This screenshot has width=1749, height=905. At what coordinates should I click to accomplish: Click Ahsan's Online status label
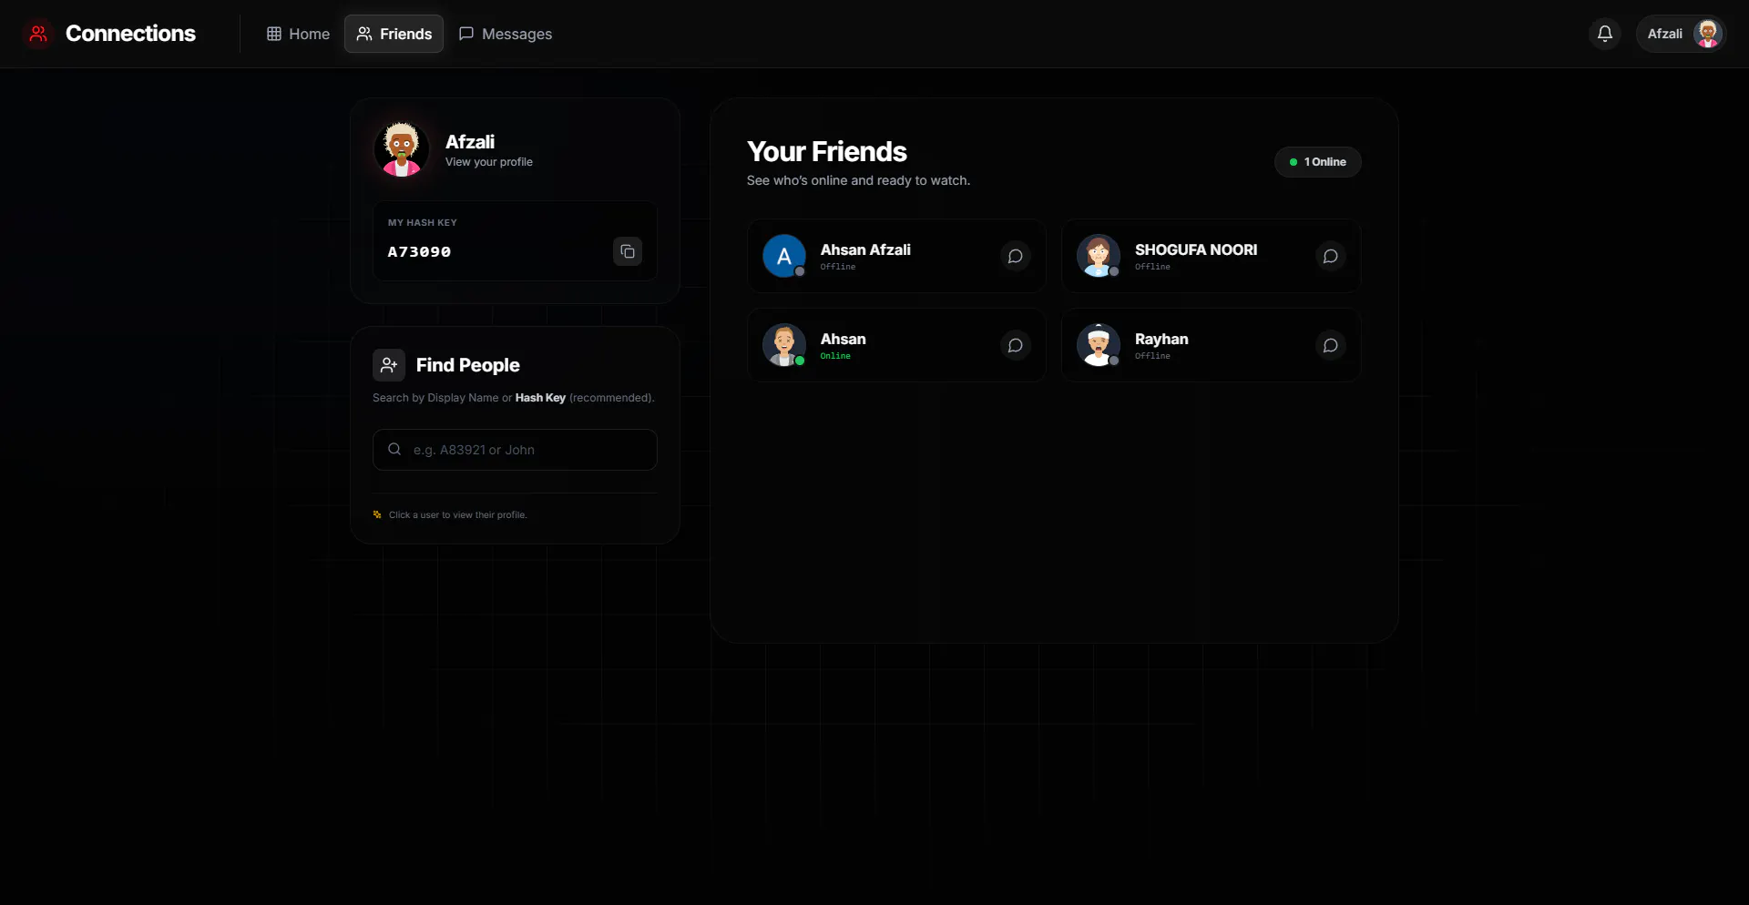tap(835, 356)
